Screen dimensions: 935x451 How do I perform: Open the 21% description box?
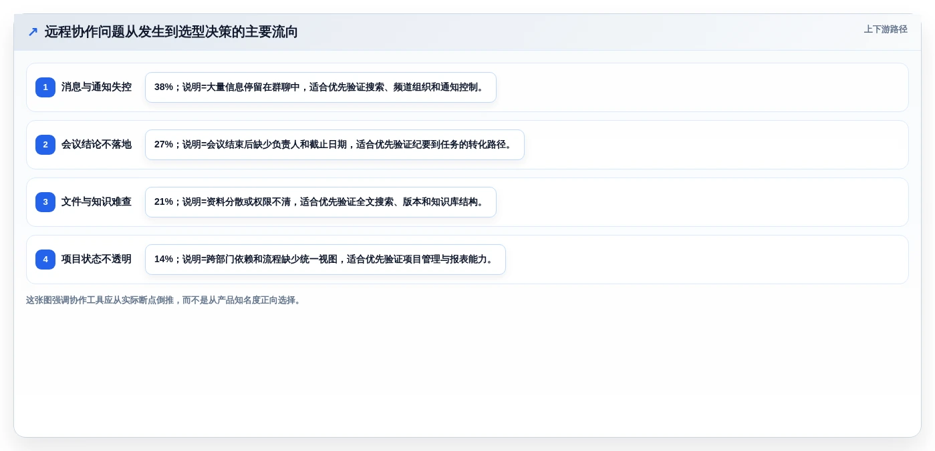coord(321,202)
